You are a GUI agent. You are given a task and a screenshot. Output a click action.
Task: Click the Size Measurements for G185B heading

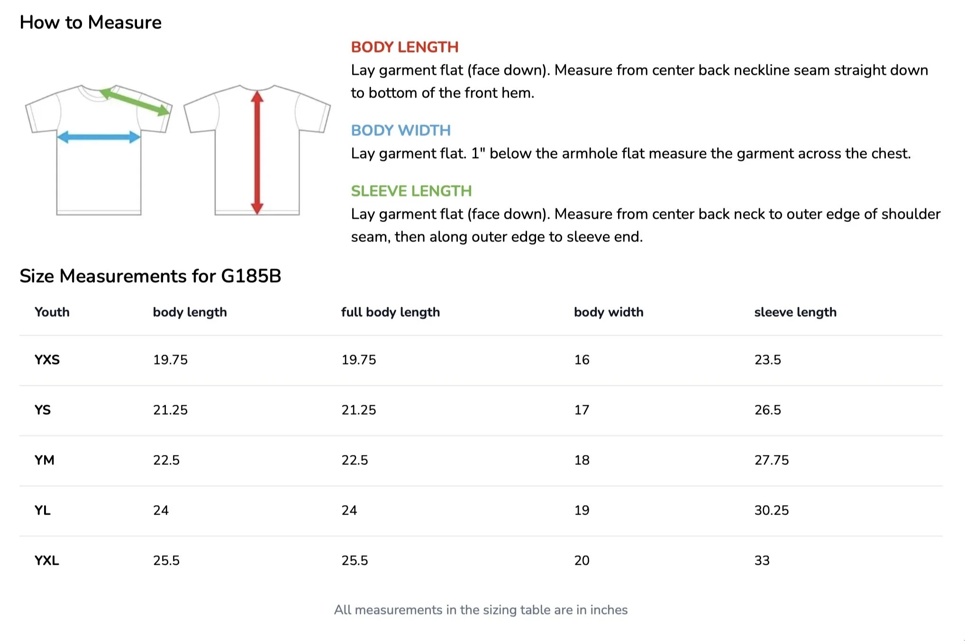(150, 276)
